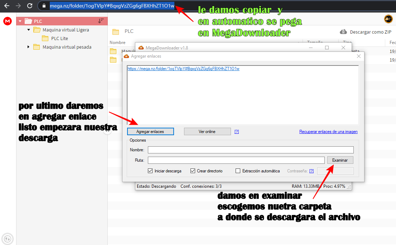The width and height of the screenshot is (396, 245).
Task: Click PLC breadcrumb text
Action: coord(129,31)
